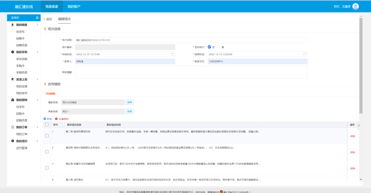Screen dimensions: 371x193
Task: Expand the 我的销售 menu group
Action: point(37,25)
